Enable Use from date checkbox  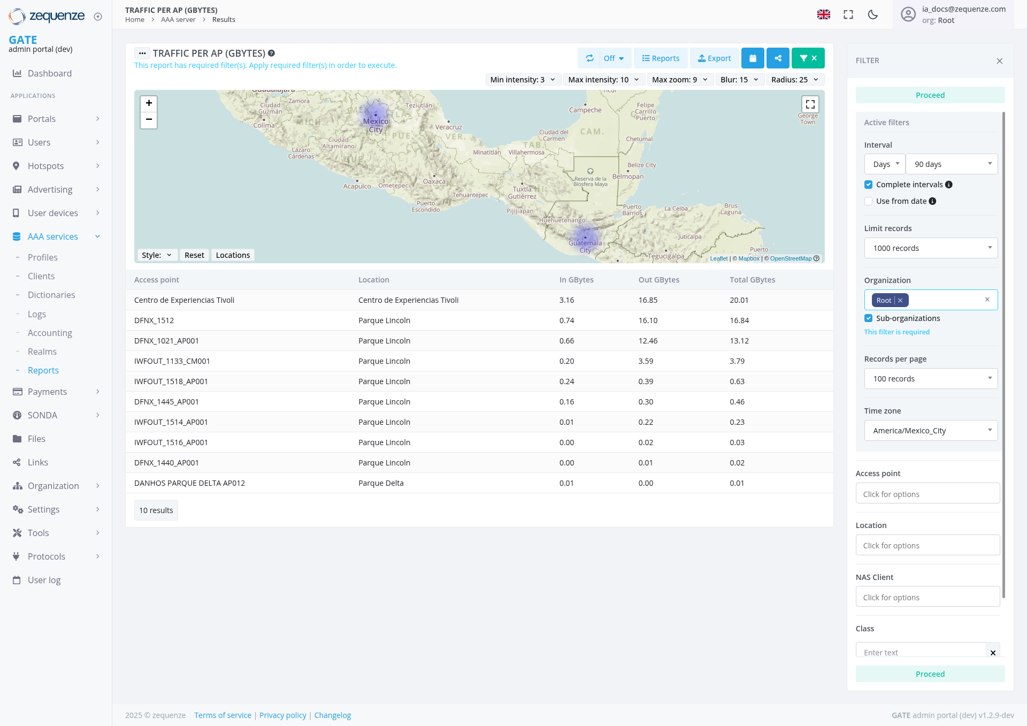click(869, 201)
